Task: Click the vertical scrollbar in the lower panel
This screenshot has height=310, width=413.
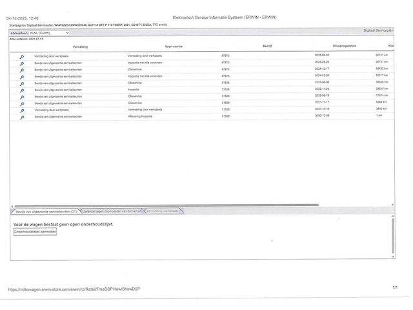Action: click(x=392, y=236)
